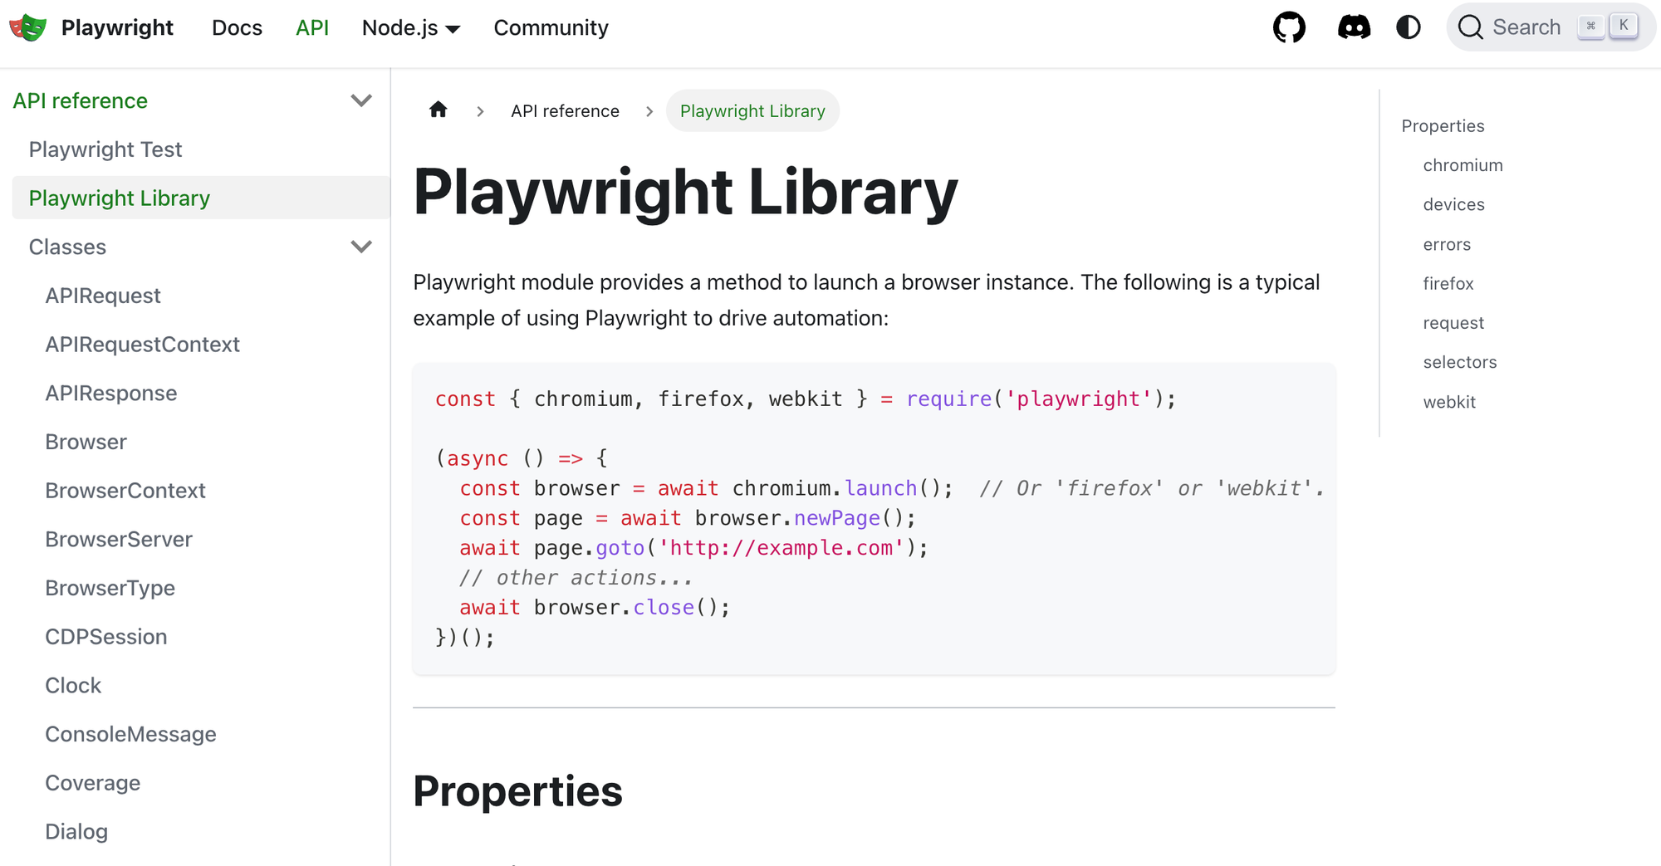Screen dimensions: 1661x866
Task: Open the Community navigation item
Action: (551, 27)
